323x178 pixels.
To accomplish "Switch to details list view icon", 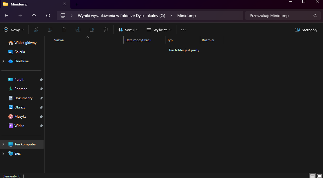I will click(313, 176).
